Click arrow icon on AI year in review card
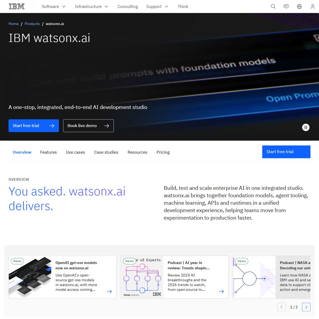 tap(221, 291)
